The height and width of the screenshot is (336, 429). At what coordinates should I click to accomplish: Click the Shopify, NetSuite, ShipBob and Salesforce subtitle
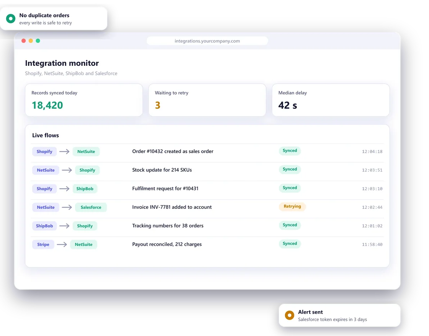(x=71, y=73)
